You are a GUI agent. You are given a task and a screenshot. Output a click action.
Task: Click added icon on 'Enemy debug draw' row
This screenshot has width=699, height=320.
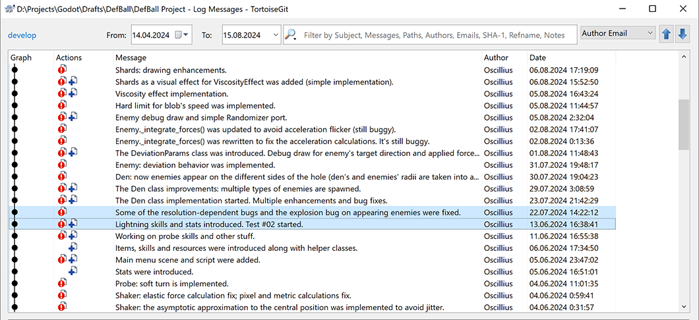pos(73,117)
